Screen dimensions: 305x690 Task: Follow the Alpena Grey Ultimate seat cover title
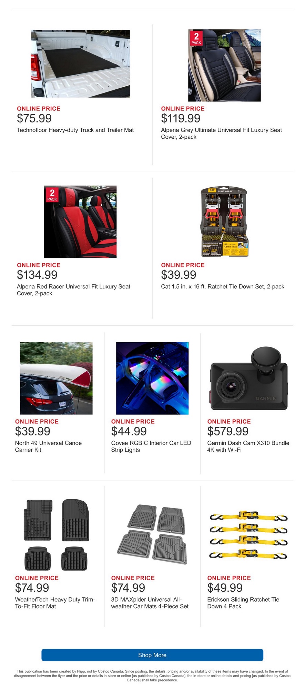(222, 134)
